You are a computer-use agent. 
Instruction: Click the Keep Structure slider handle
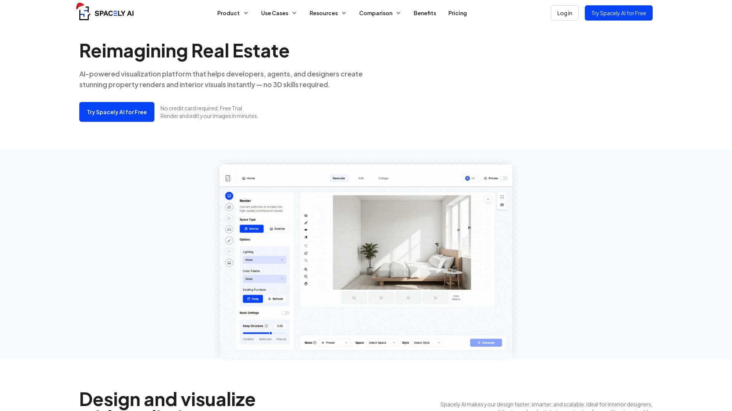click(271, 333)
